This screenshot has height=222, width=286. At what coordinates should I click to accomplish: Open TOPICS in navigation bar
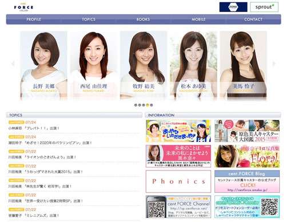pos(89,19)
